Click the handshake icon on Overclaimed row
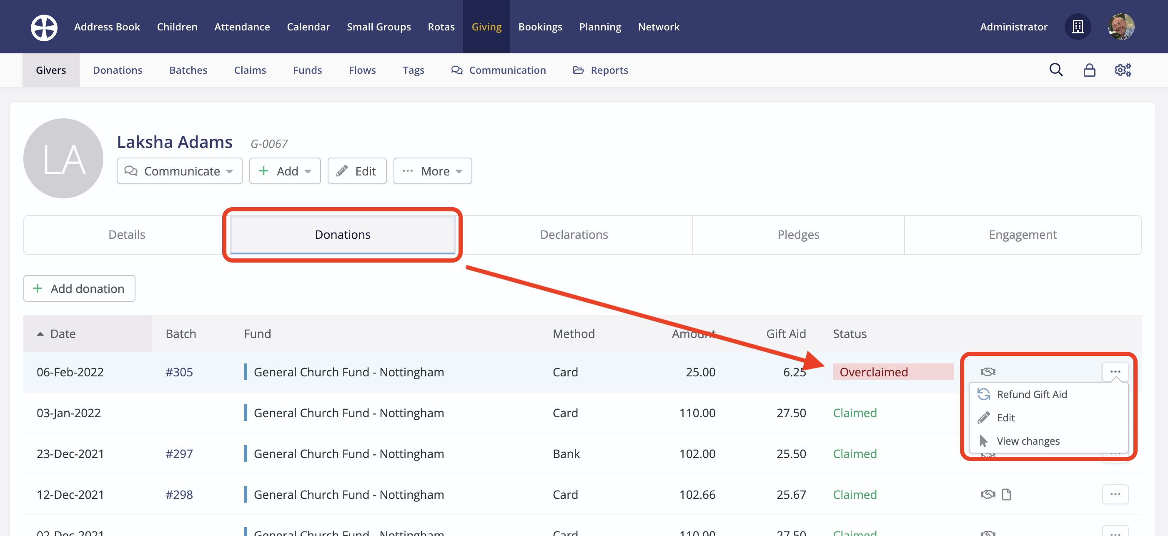Viewport: 1168px width, 536px height. pyautogui.click(x=988, y=372)
